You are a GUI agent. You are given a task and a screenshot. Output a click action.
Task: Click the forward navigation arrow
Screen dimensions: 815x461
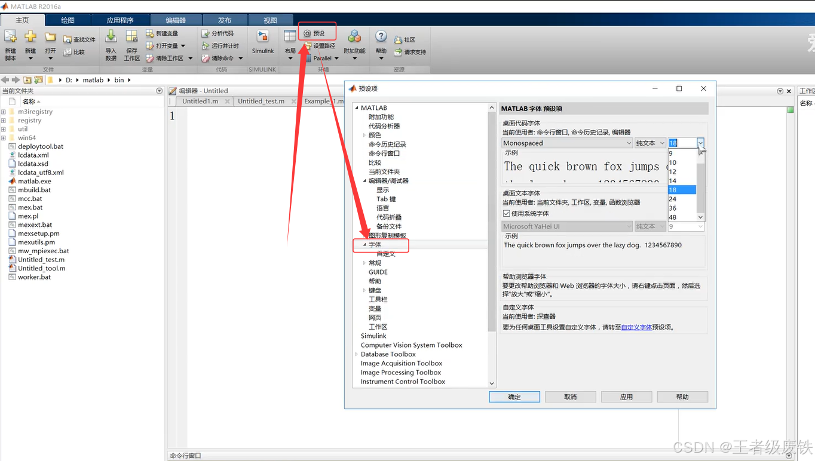[16, 80]
